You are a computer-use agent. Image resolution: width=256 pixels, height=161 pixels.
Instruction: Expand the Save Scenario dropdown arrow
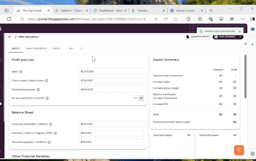pyautogui.click(x=240, y=37)
